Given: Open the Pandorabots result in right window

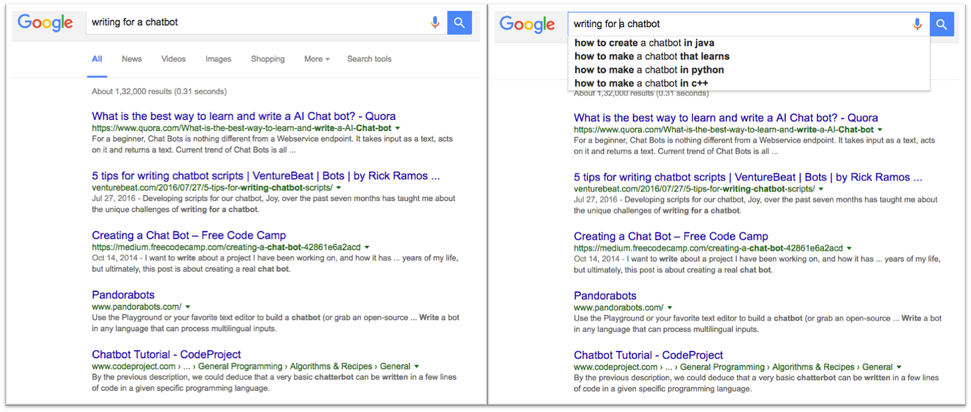Looking at the screenshot, I should click(x=605, y=296).
